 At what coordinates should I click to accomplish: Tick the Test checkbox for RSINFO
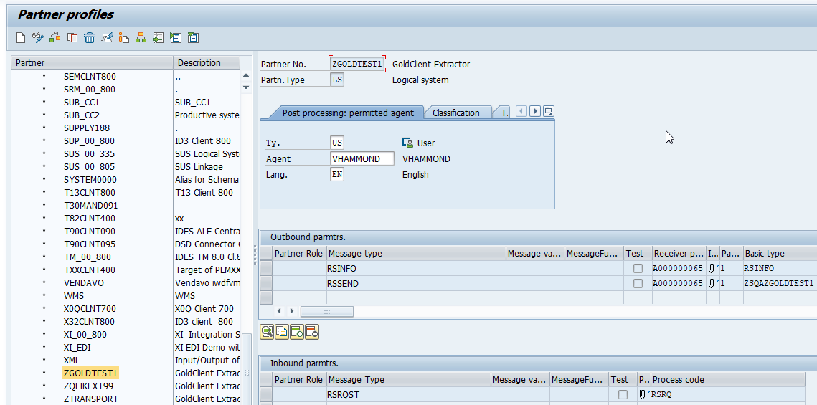pos(638,268)
